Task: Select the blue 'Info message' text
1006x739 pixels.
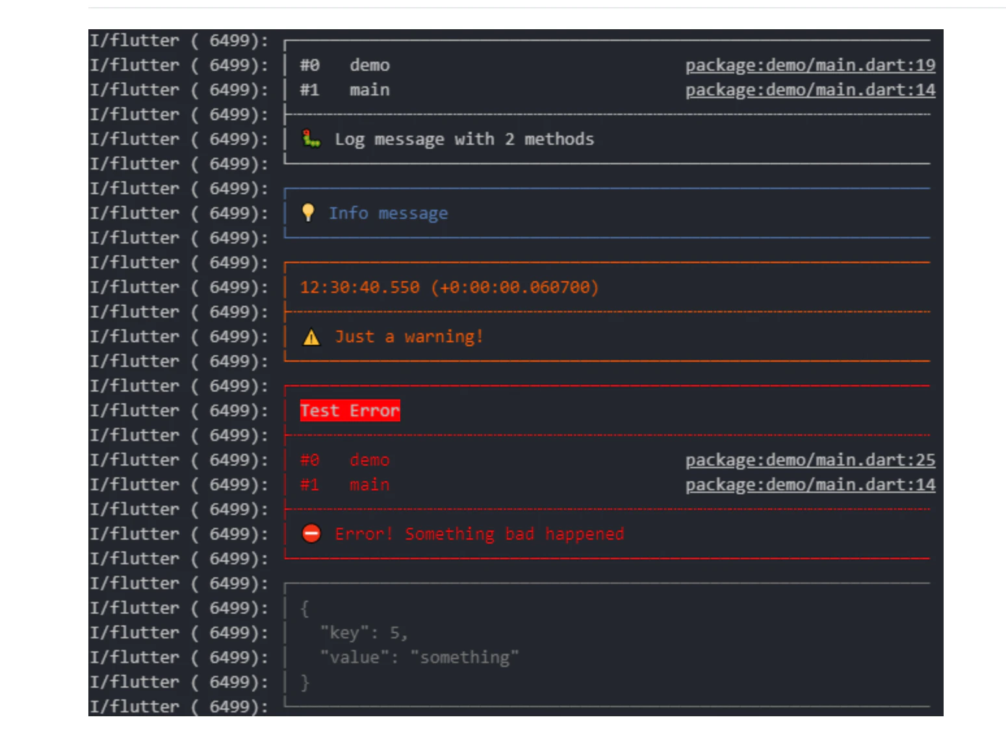Action: [x=388, y=214]
